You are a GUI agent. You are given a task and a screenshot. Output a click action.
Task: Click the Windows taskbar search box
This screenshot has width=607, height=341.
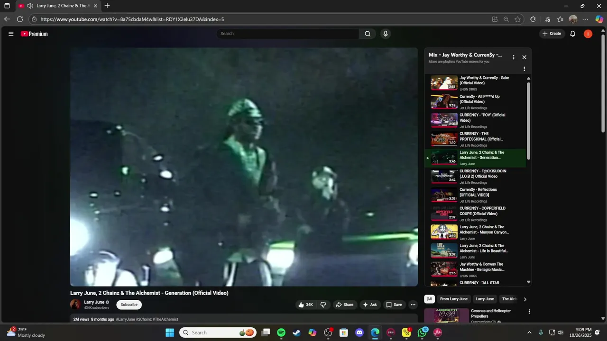pos(218,332)
